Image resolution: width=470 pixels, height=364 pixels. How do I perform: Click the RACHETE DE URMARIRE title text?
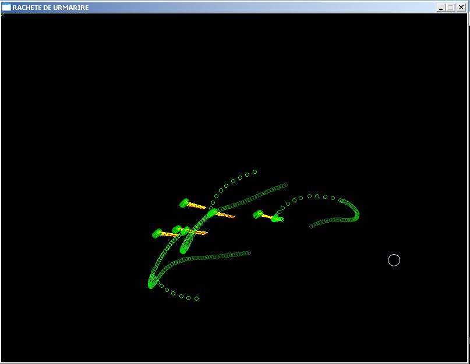pyautogui.click(x=51, y=8)
